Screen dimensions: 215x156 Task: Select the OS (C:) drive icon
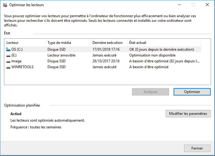click(x=8, y=49)
